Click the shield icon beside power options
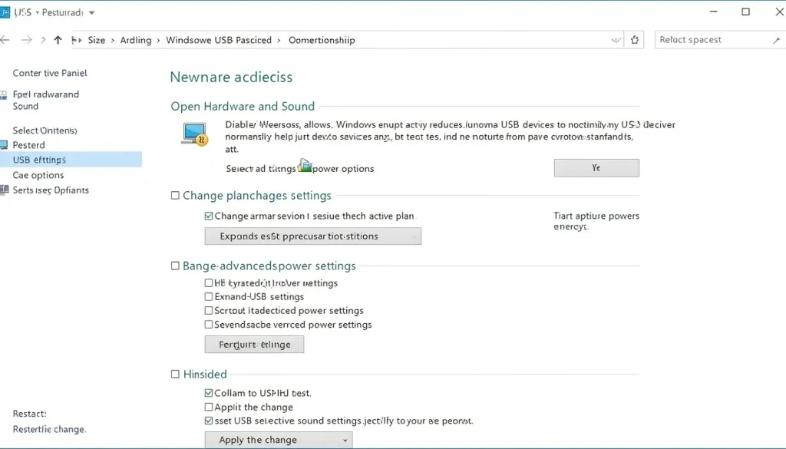 pyautogui.click(x=304, y=165)
